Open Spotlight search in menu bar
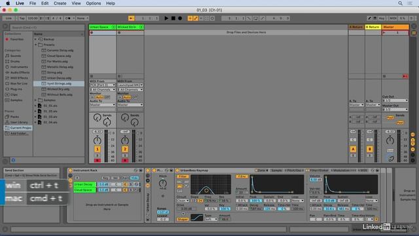 tap(400, 3)
